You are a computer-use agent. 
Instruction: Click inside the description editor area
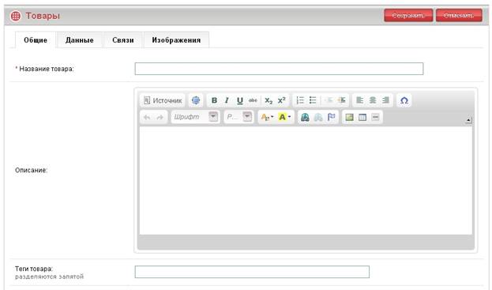click(x=306, y=180)
